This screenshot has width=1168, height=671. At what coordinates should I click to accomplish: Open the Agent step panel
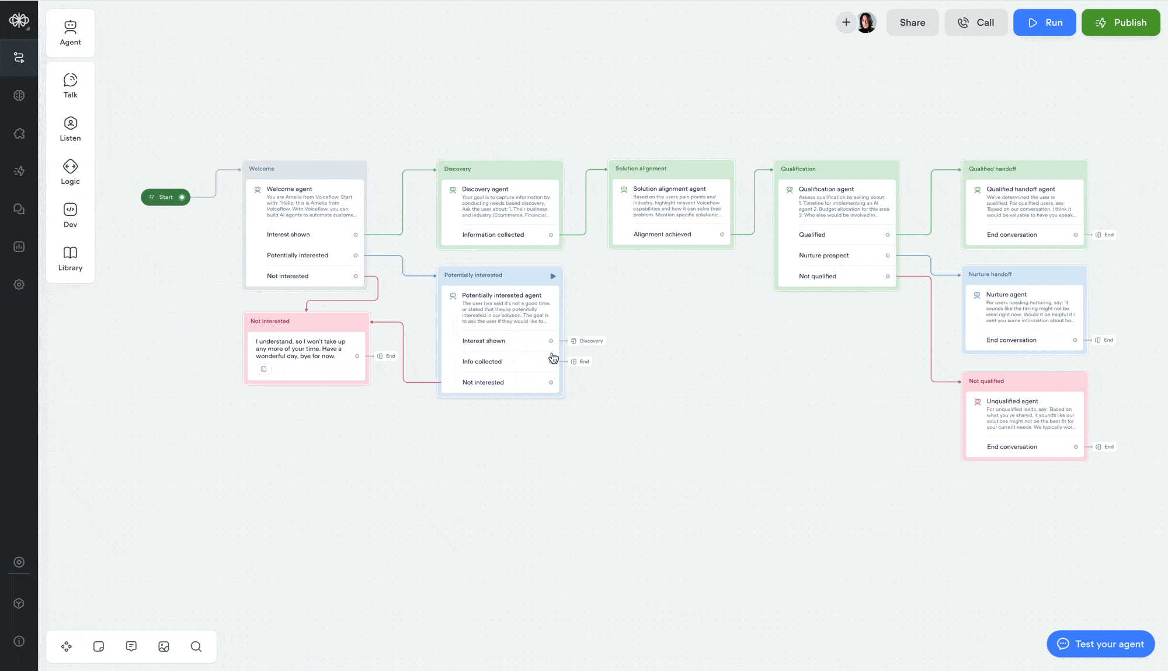70,33
